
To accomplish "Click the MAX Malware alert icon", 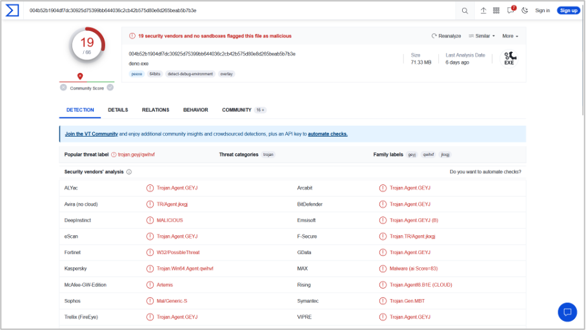I will pyautogui.click(x=383, y=268).
